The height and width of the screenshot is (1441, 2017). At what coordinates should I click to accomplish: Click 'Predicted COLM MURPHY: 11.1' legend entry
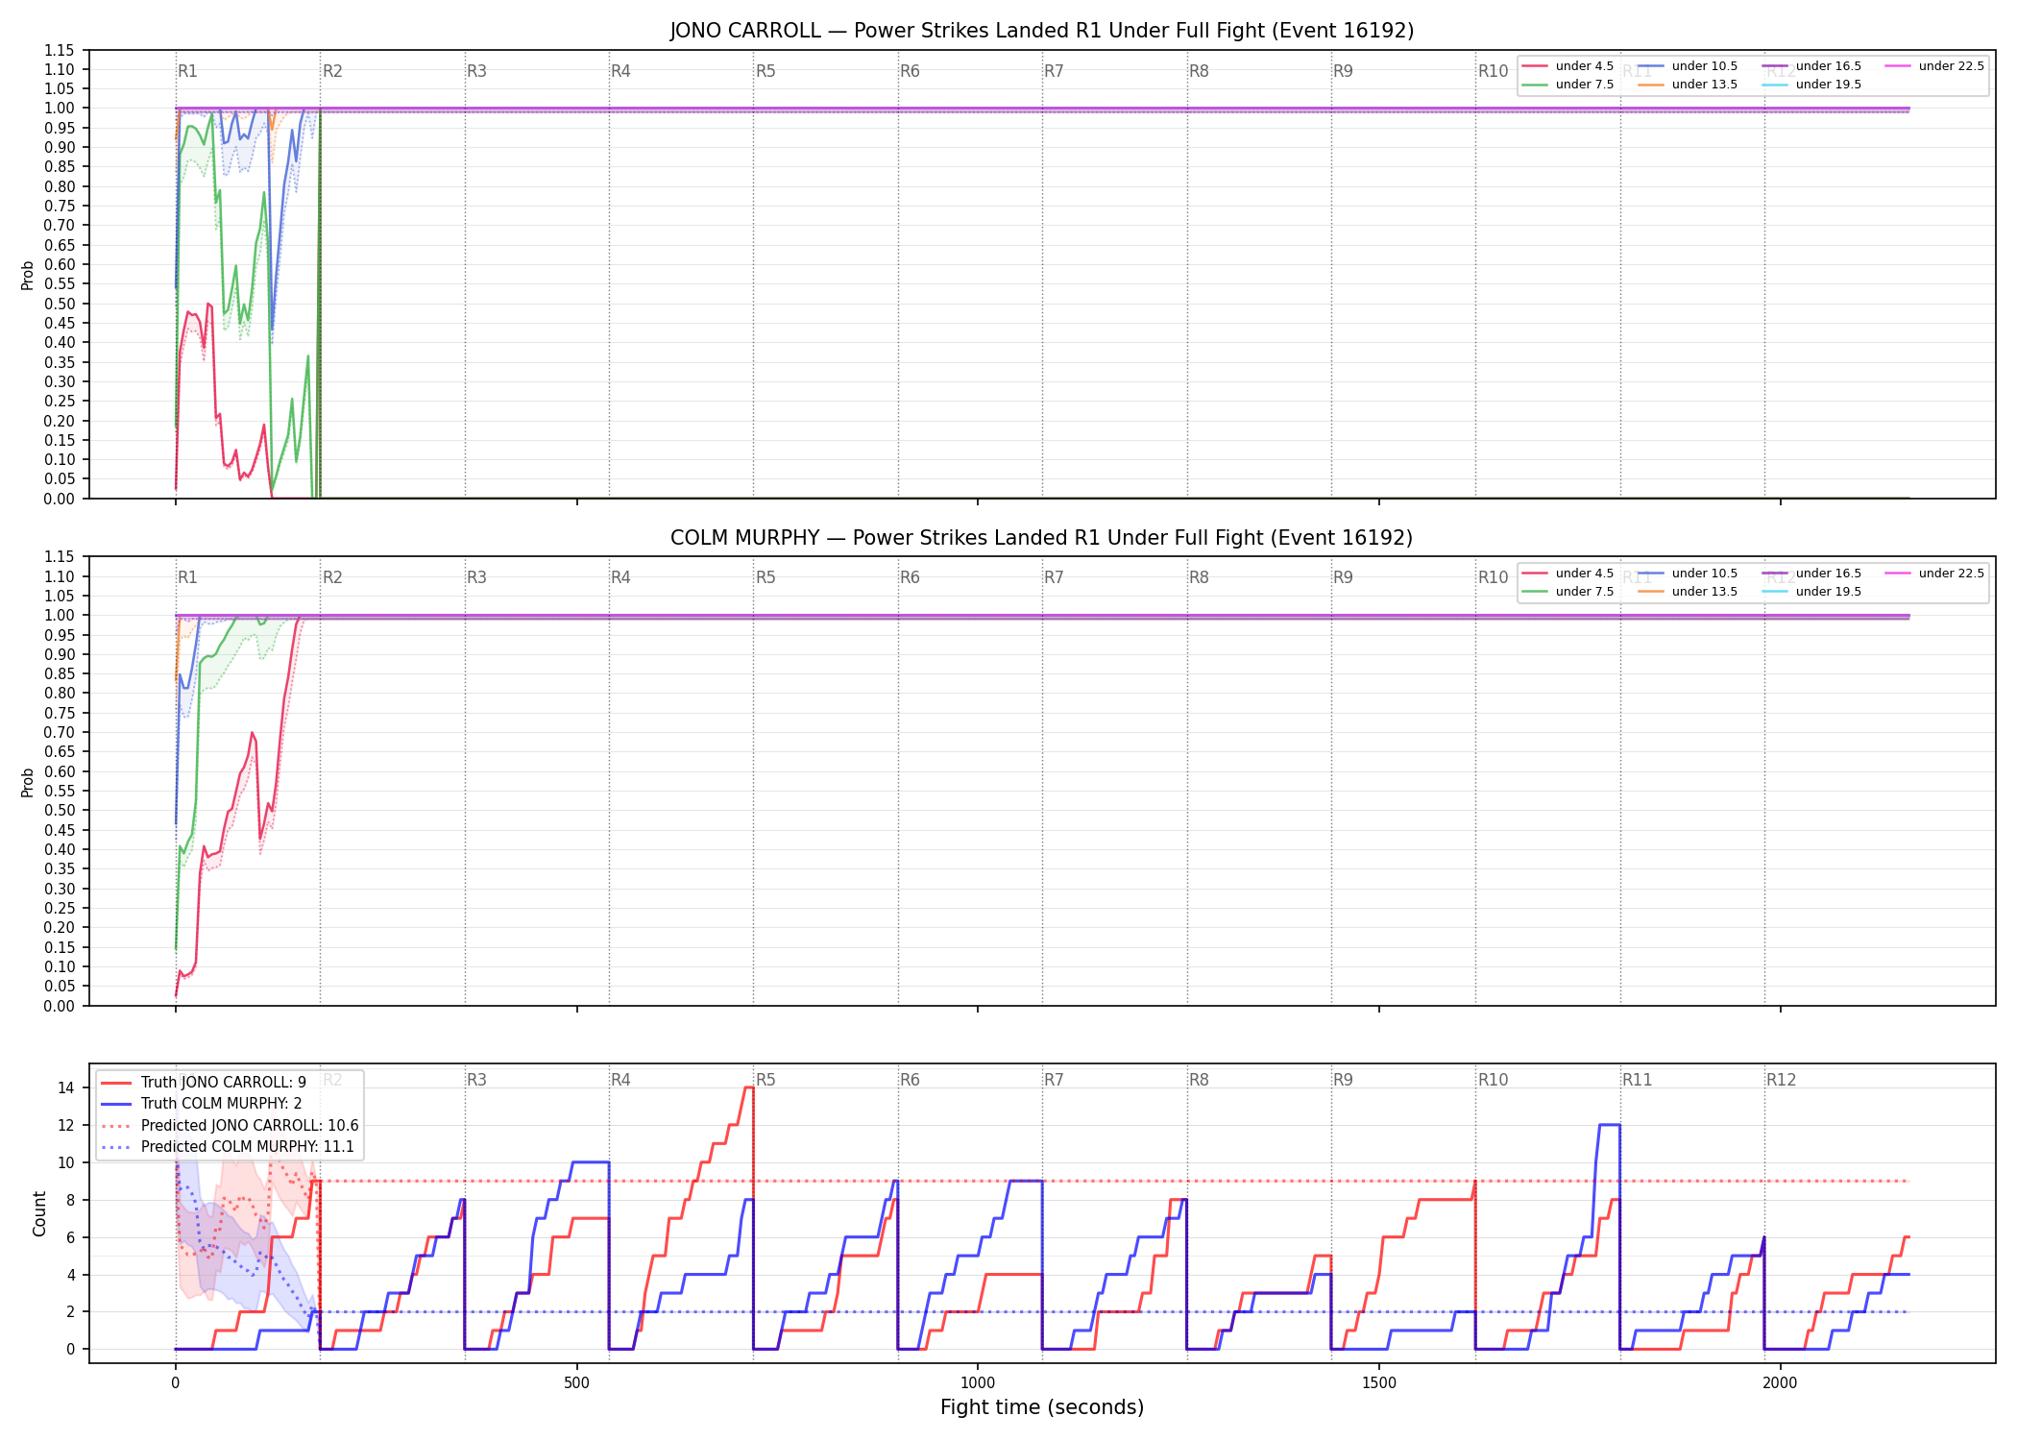pos(228,1146)
